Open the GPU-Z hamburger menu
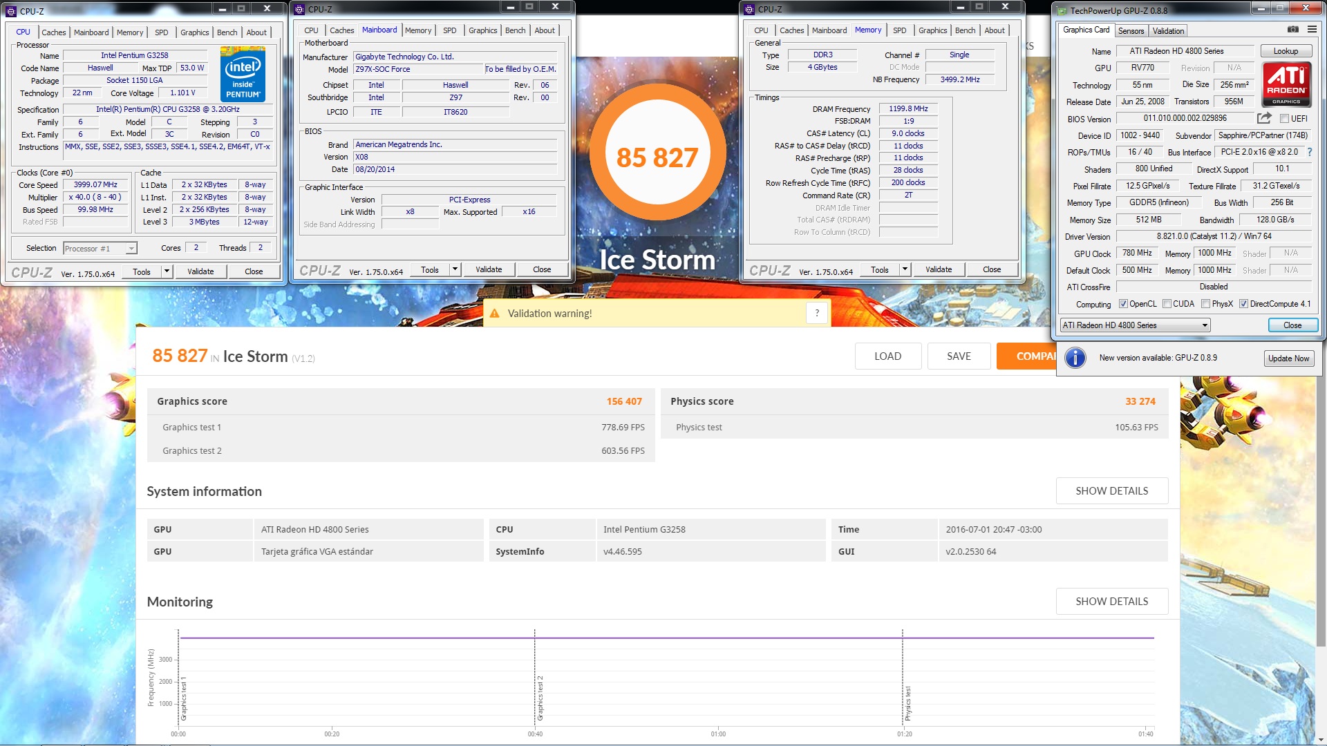The image size is (1327, 746). coord(1312,30)
